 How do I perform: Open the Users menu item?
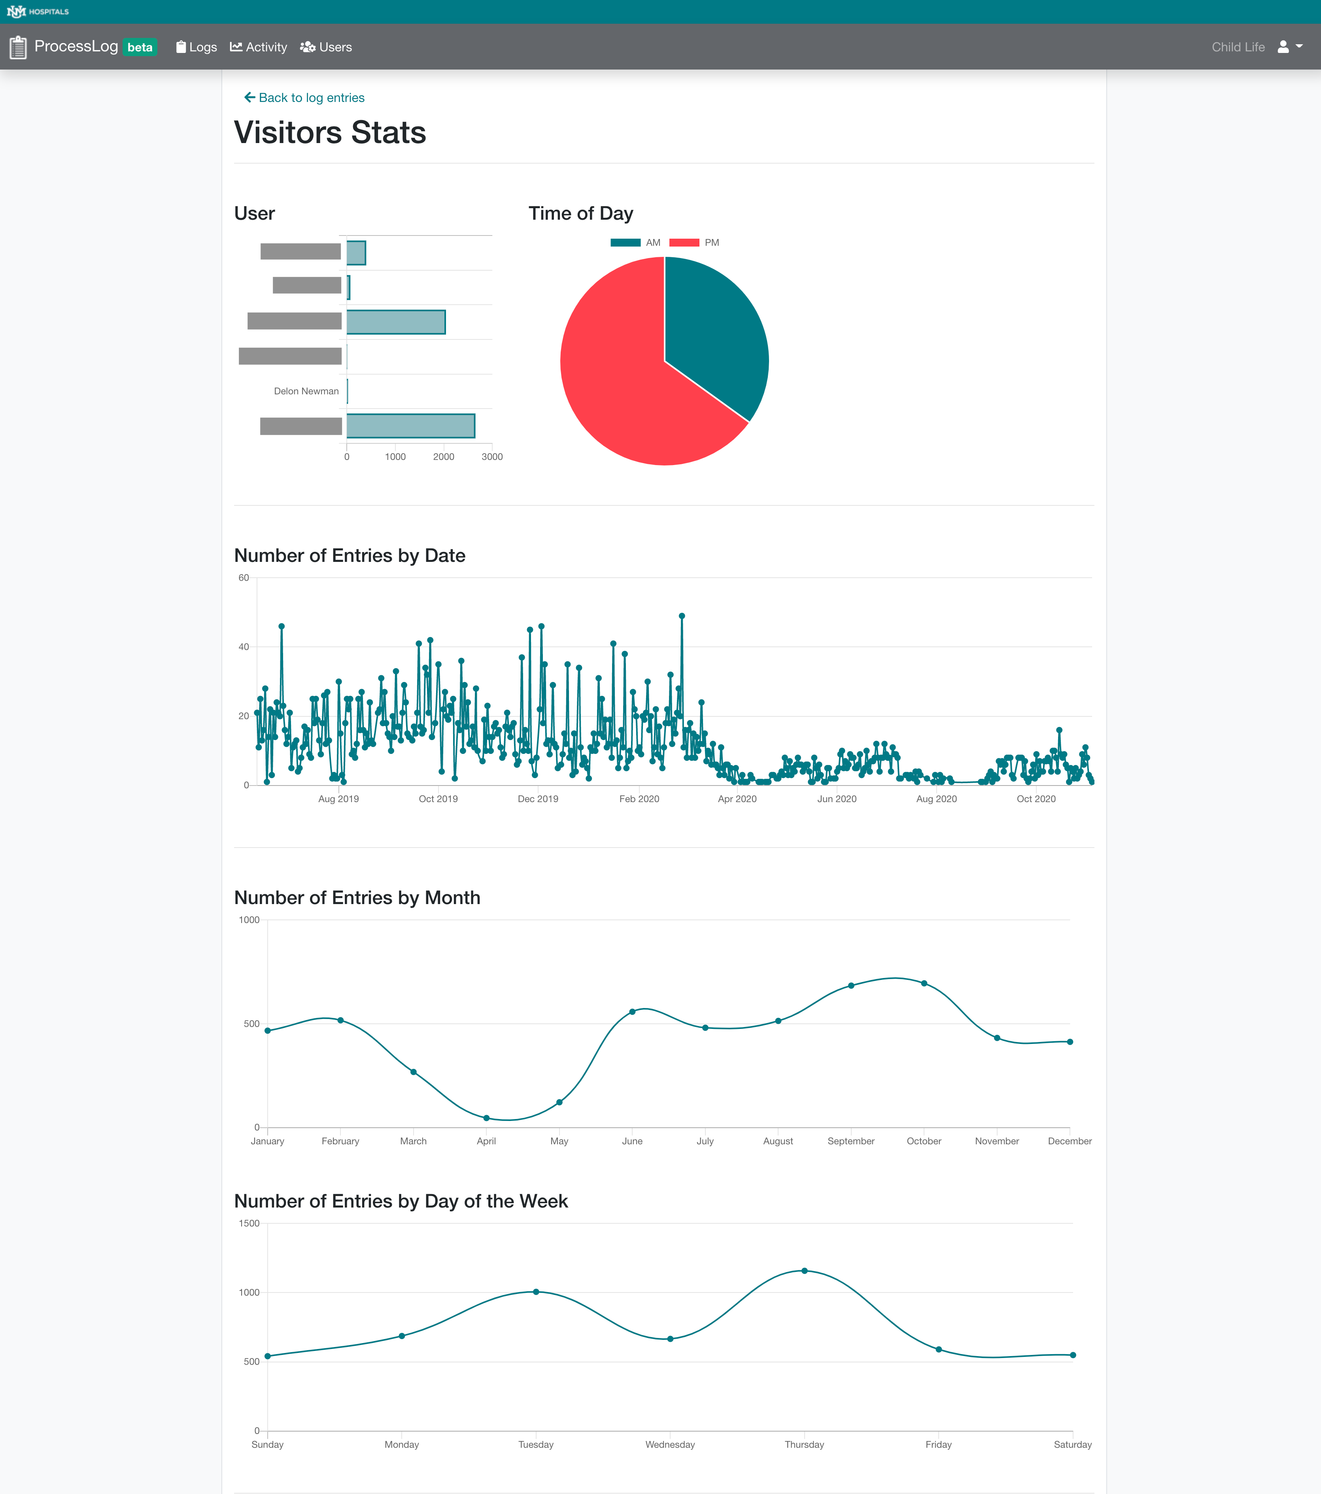(x=326, y=47)
